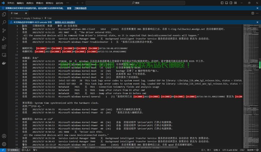This screenshot has height=152, width=261.
Task: Select the 纯文本 language mode
Action: tap(250, 150)
